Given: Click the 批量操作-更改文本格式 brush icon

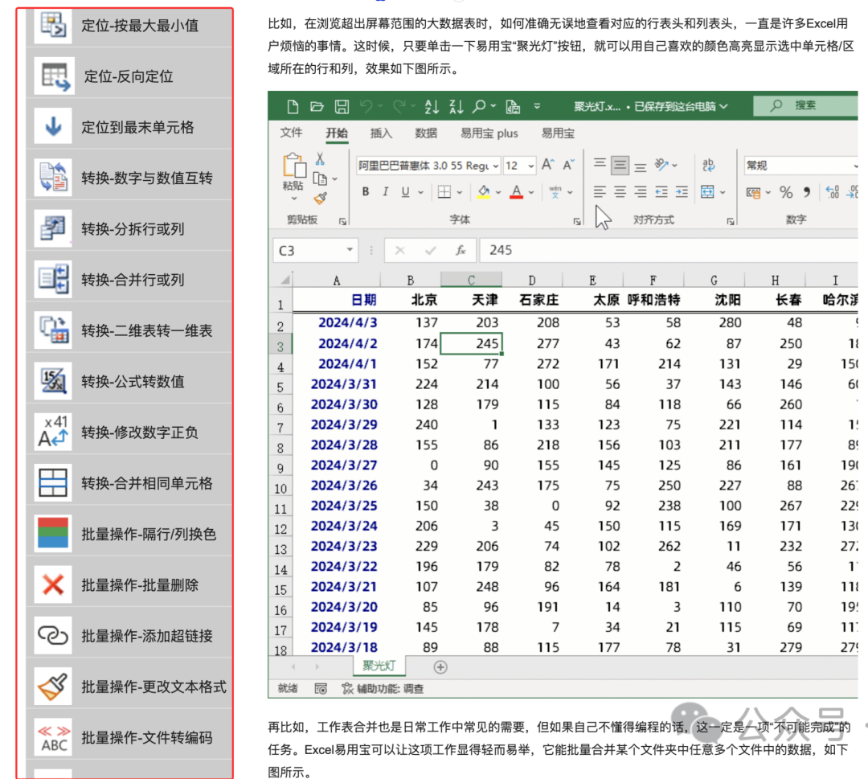Looking at the screenshot, I should coord(53,687).
